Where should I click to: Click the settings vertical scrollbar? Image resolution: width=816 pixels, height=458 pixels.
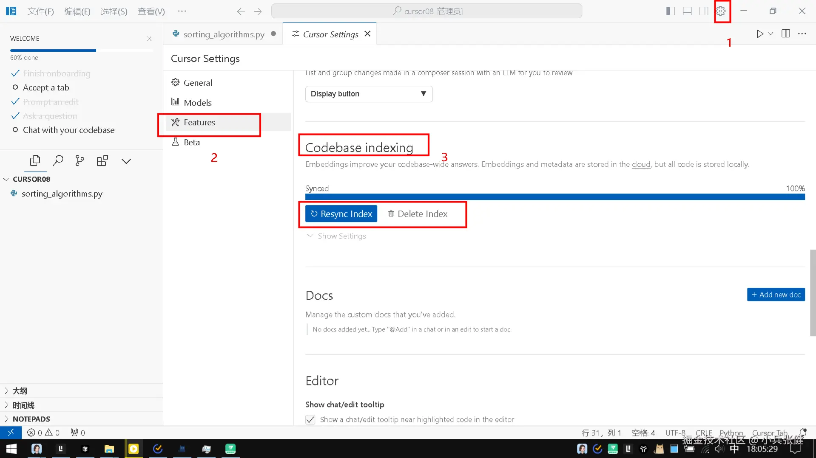[x=813, y=293]
